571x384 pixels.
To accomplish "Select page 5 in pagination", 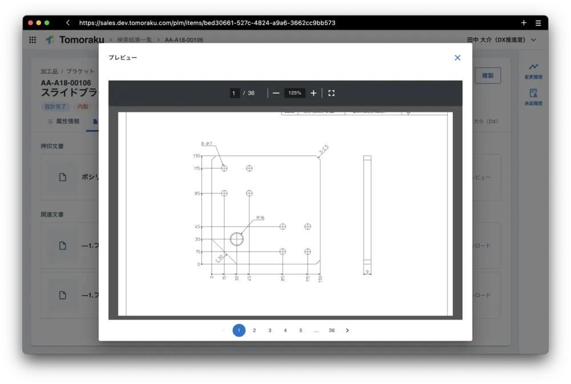I will click(x=301, y=330).
